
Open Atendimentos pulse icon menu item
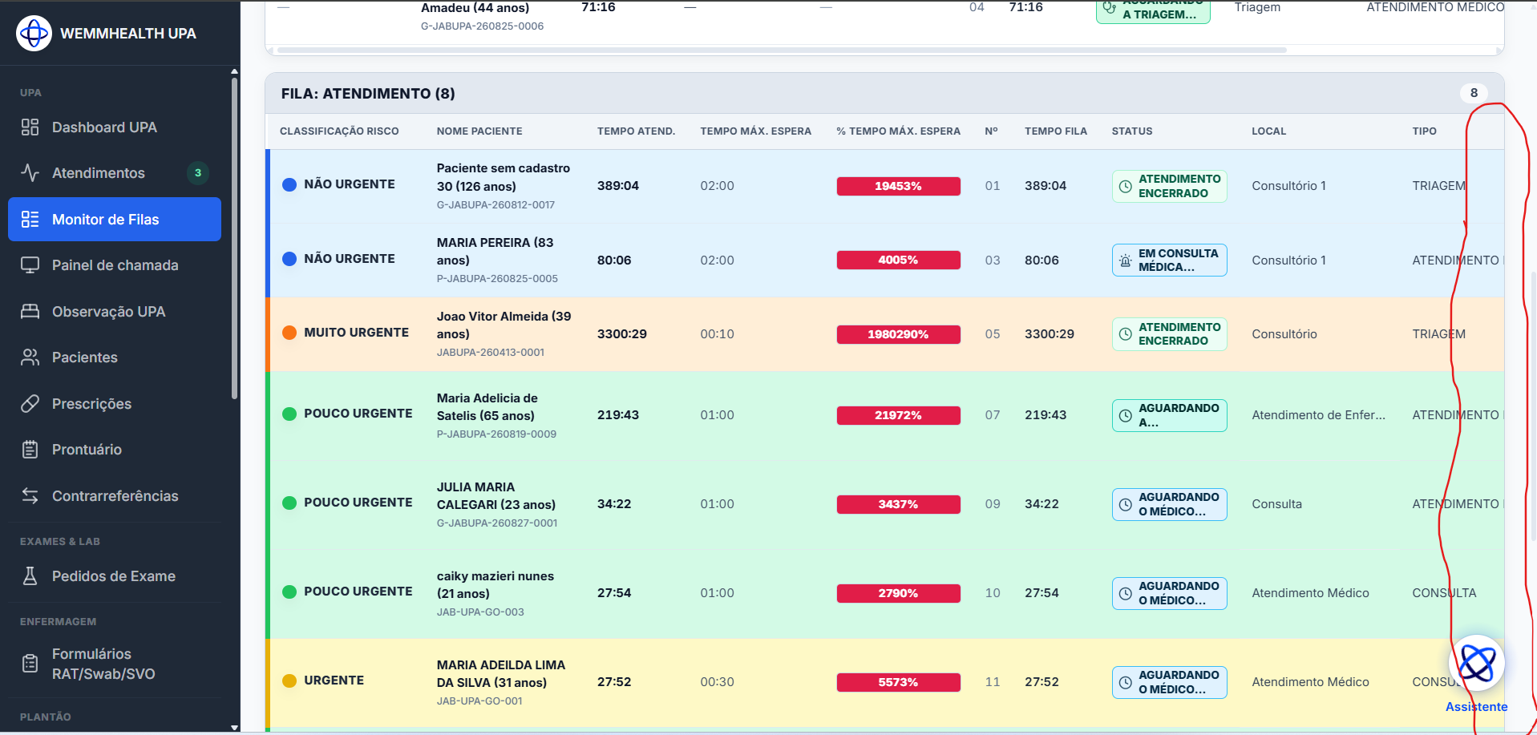click(x=115, y=173)
